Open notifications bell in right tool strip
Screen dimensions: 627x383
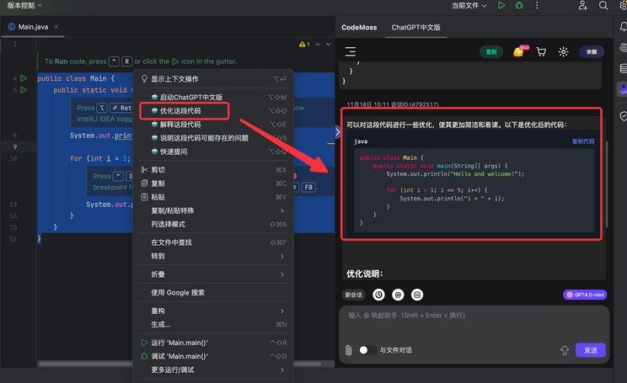pyautogui.click(x=623, y=27)
